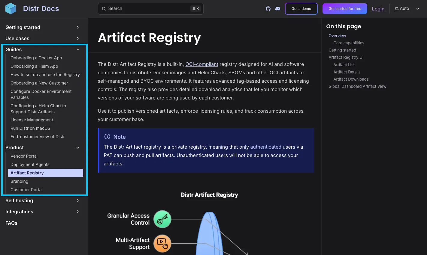Click the magnifier icon in the search bar
Screen dimensions: 427x255
click(104, 9)
